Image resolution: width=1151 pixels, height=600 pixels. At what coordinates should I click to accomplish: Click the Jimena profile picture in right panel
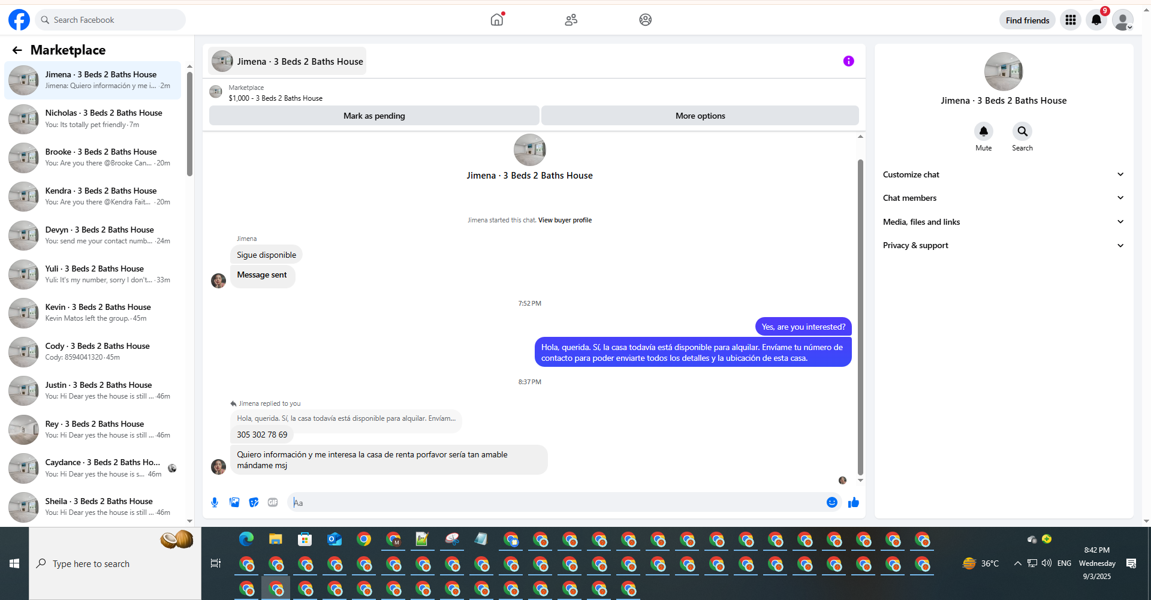pyautogui.click(x=1004, y=71)
